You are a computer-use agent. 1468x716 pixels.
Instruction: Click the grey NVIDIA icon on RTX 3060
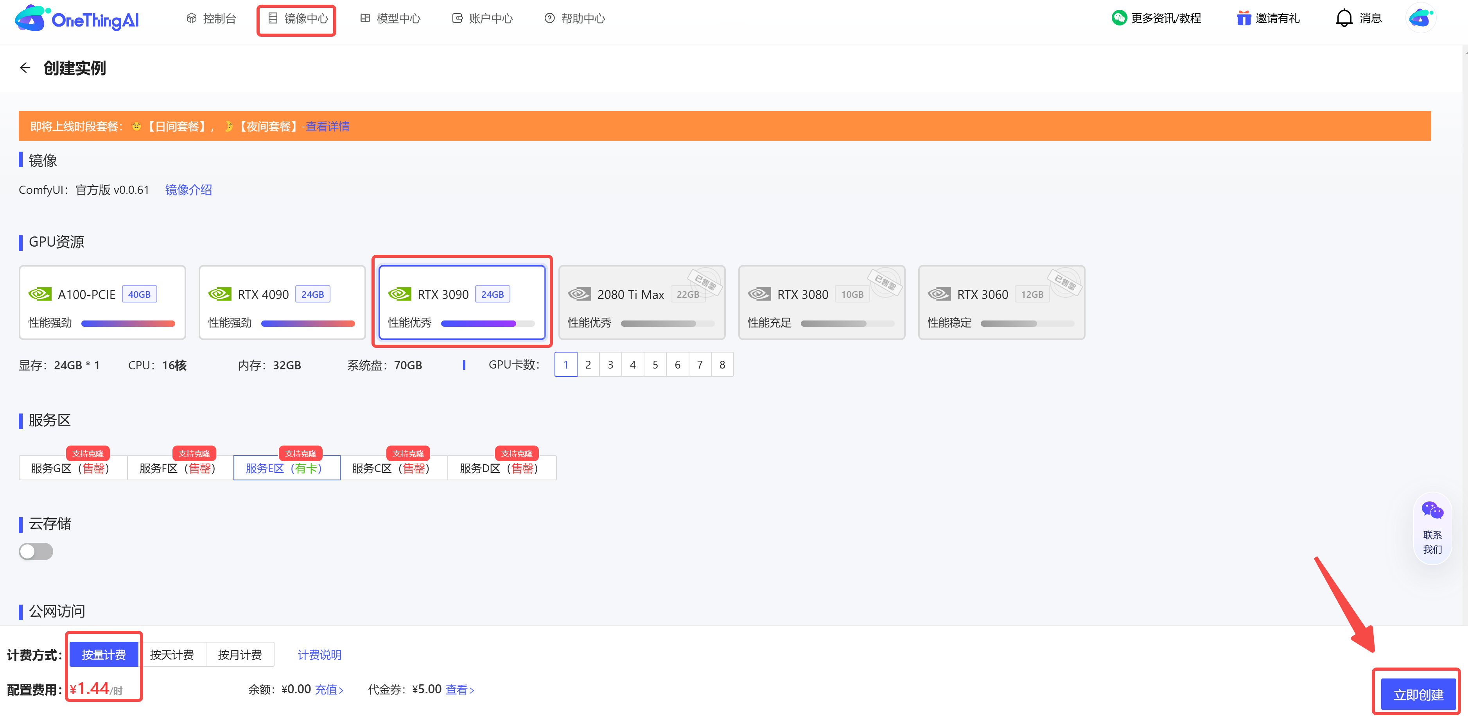tap(939, 294)
